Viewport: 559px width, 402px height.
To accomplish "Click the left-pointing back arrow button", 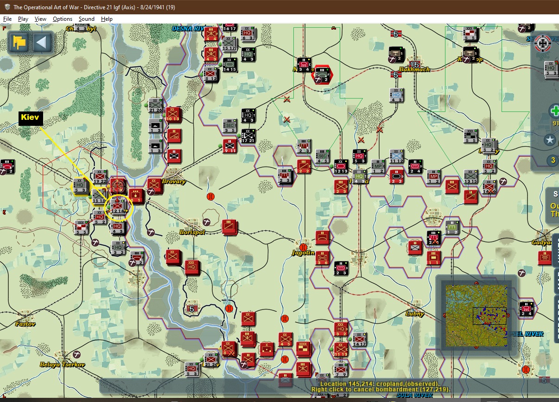I will [x=41, y=43].
